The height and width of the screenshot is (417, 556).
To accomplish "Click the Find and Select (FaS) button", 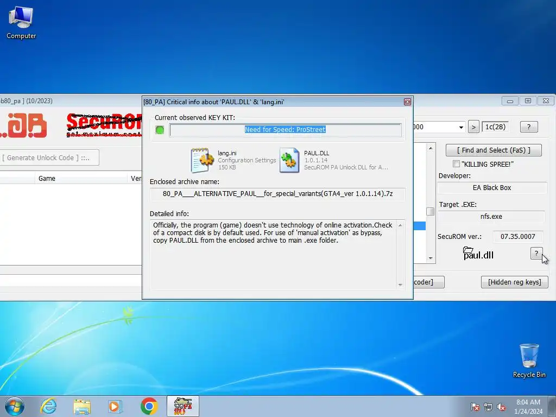I will coord(494,150).
